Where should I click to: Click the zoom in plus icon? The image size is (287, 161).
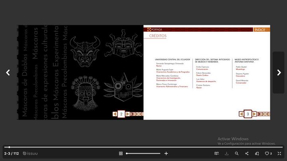click(166, 153)
